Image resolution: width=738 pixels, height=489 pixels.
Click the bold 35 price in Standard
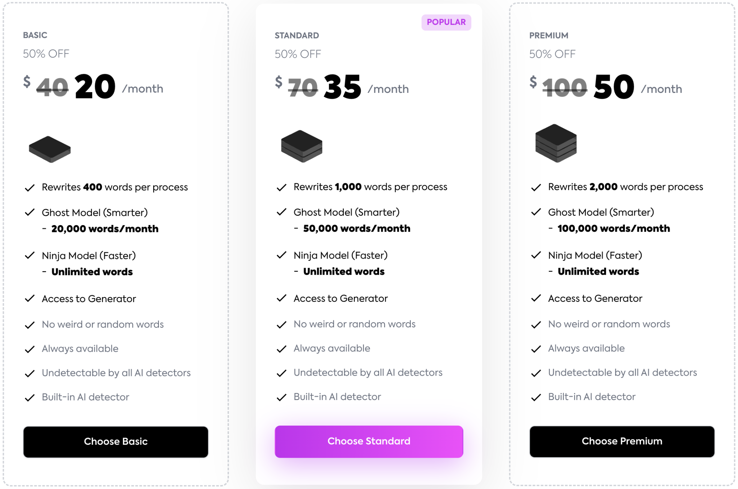(x=342, y=87)
